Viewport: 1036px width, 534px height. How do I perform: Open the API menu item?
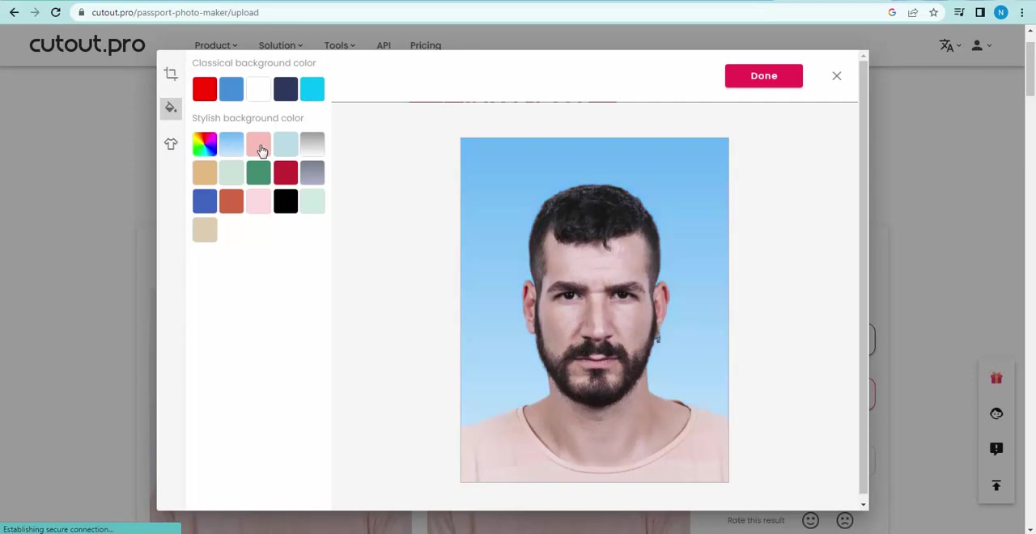pyautogui.click(x=383, y=45)
